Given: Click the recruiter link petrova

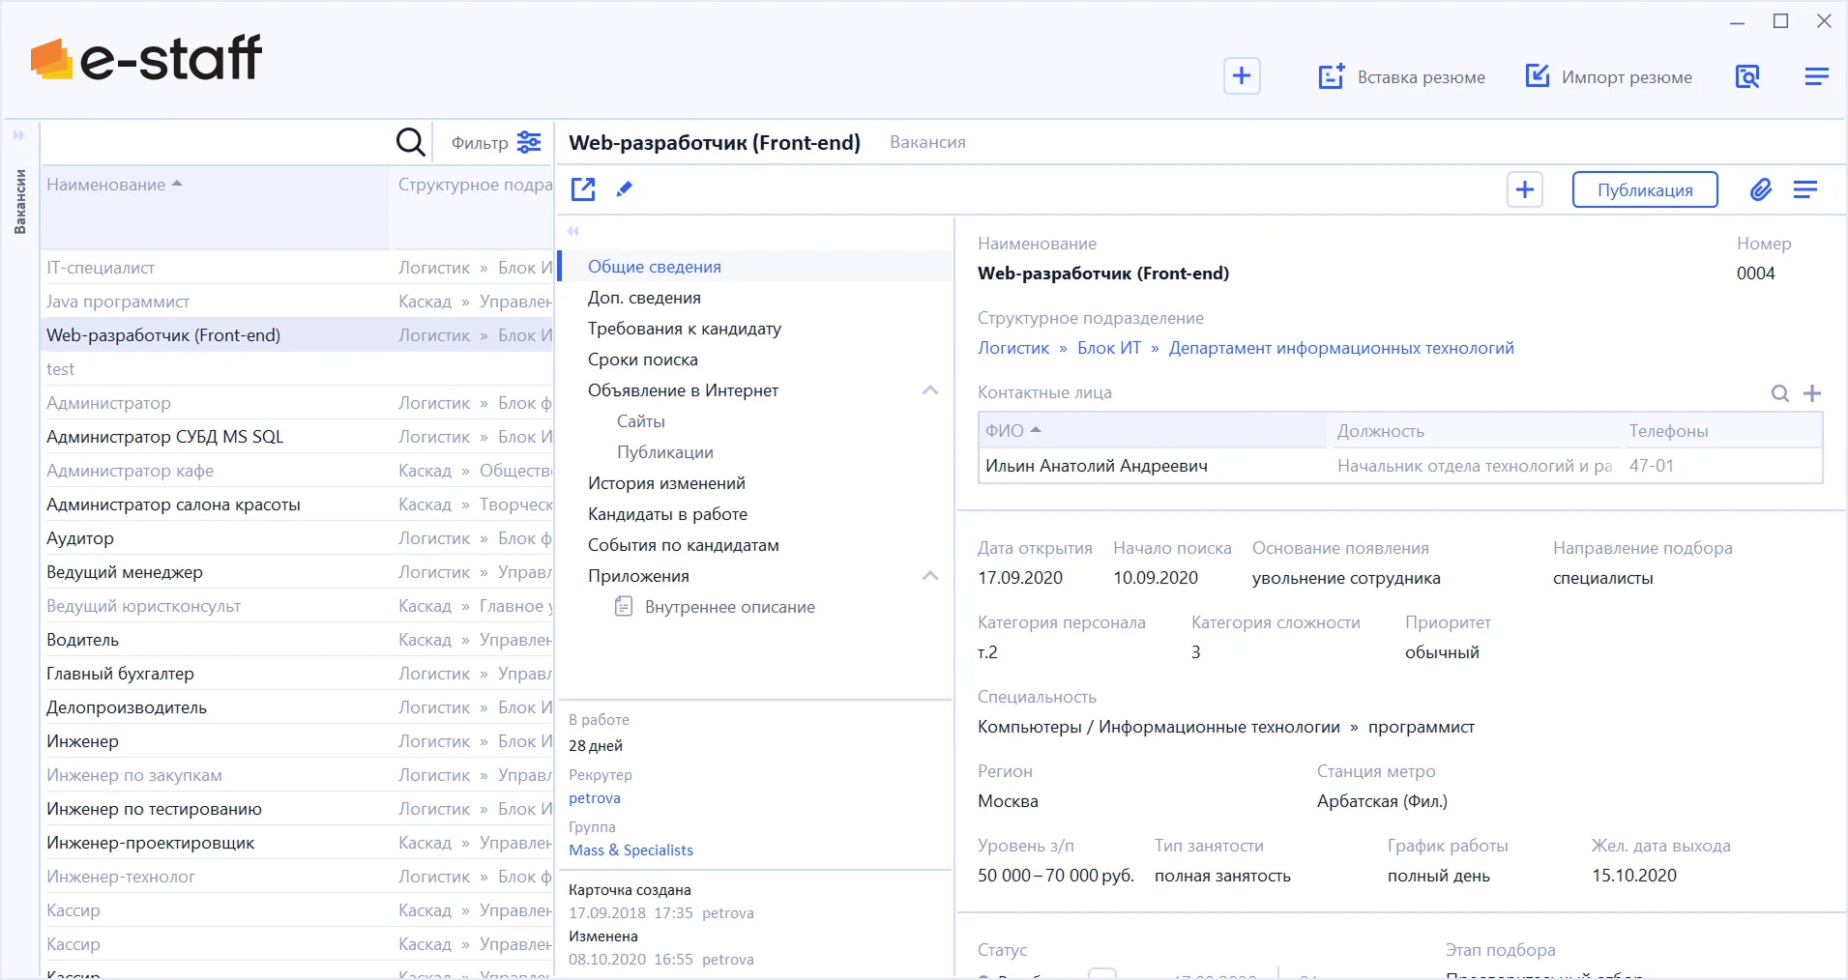Looking at the screenshot, I should [595, 798].
